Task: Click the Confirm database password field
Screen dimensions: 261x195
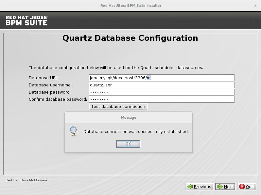Action: (162, 99)
